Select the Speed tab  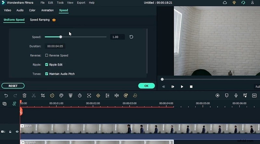63,10
